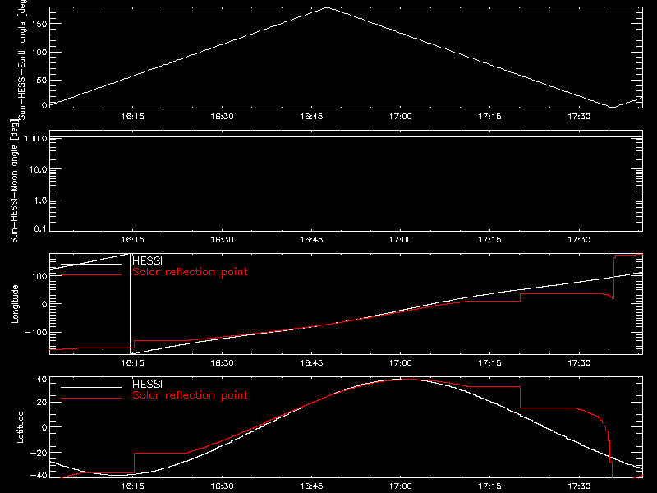657x493 pixels.
Task: Select the 150 tick on Earth angle axis
Action: pos(39,24)
